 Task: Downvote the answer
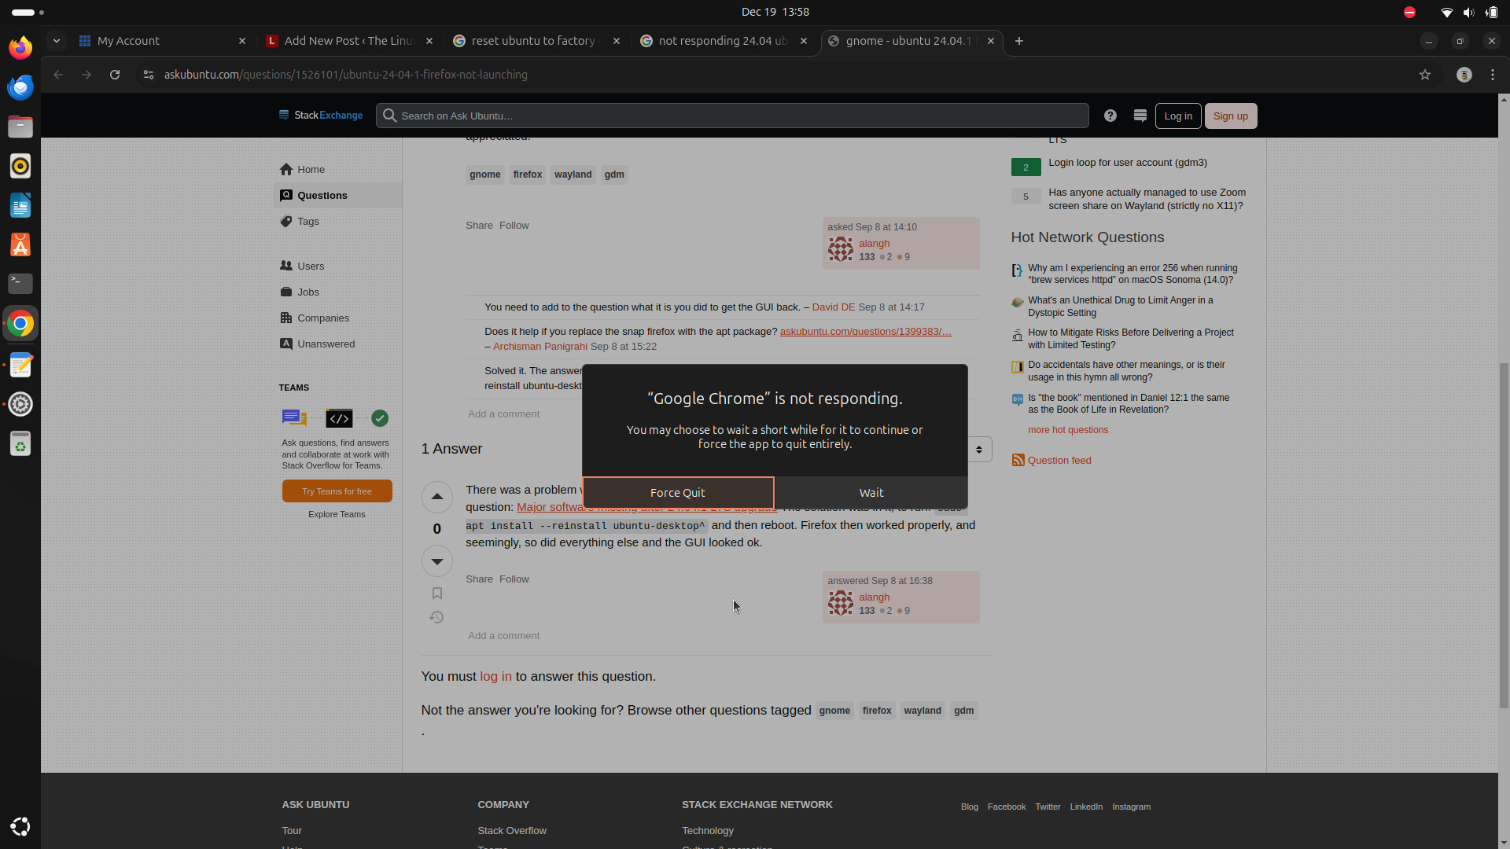click(437, 561)
